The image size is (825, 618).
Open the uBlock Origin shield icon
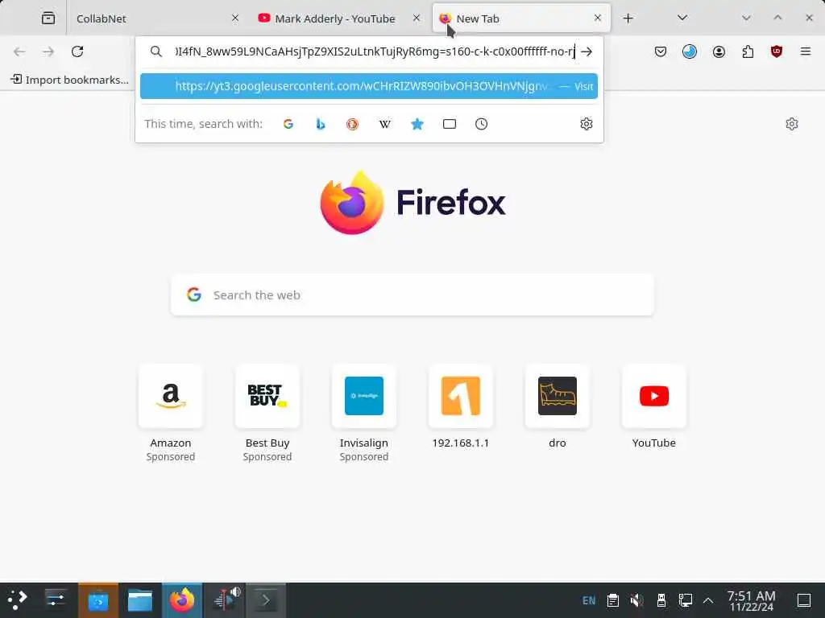coord(777,51)
